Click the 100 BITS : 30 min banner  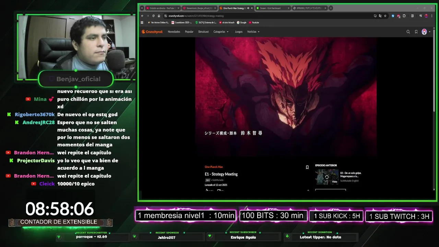[273, 216]
